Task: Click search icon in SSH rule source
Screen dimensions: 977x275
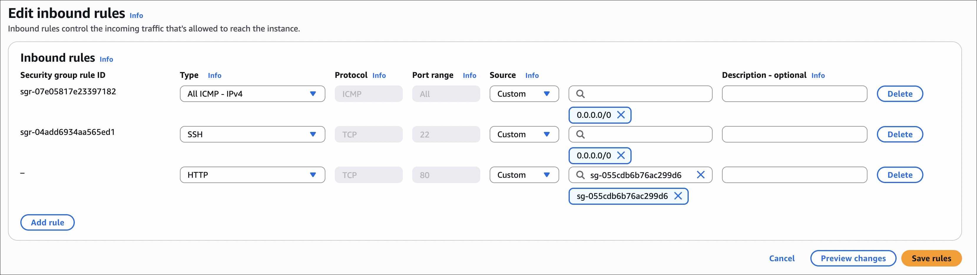Action: click(580, 134)
